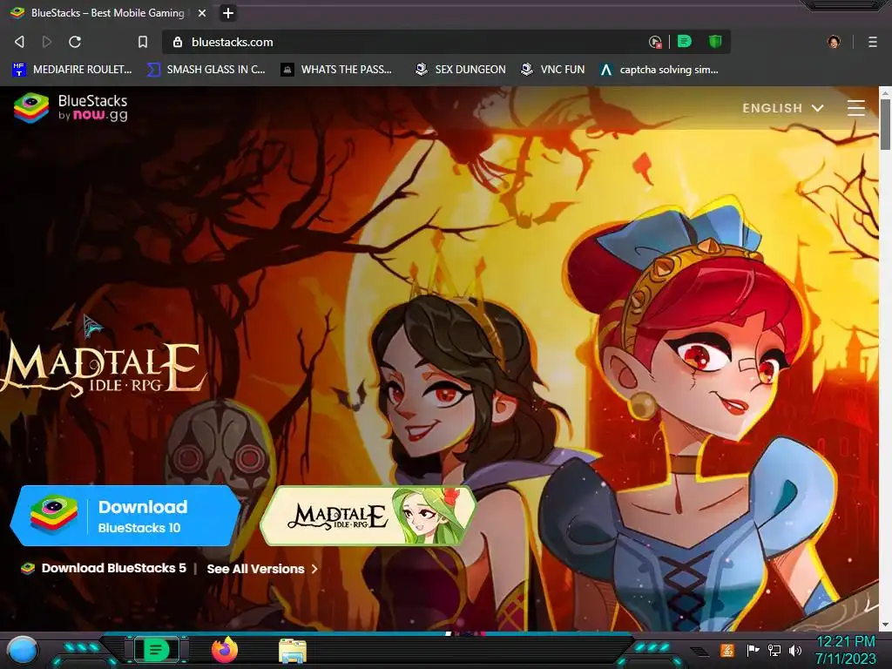Open the Start menu orb
Image resolution: width=892 pixels, height=669 pixels.
click(x=22, y=651)
